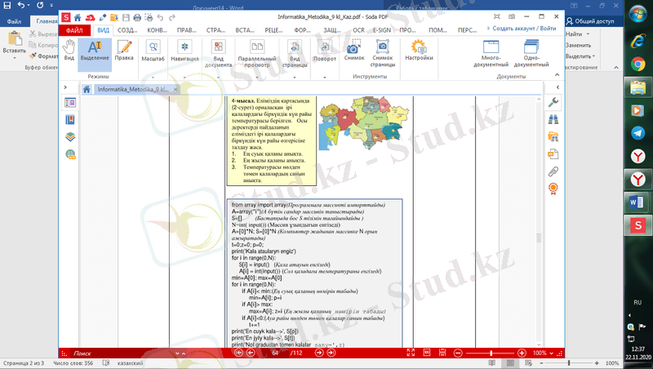Open the Поворот rotation dropdown
The height and width of the screenshot is (369, 653).
(x=324, y=51)
